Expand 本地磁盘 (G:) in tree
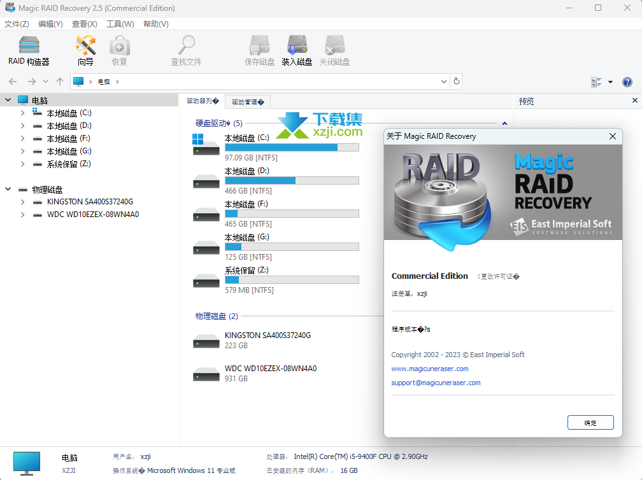This screenshot has height=480, width=642. click(x=22, y=151)
